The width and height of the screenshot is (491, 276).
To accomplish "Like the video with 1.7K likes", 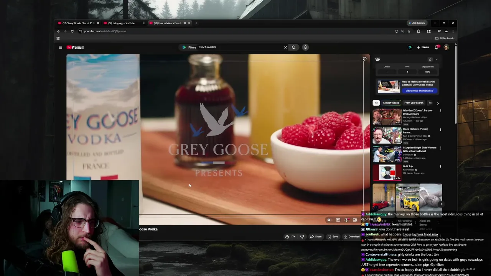I will coord(290,237).
